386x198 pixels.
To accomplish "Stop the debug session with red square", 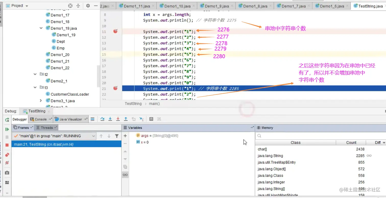I will [7, 145].
